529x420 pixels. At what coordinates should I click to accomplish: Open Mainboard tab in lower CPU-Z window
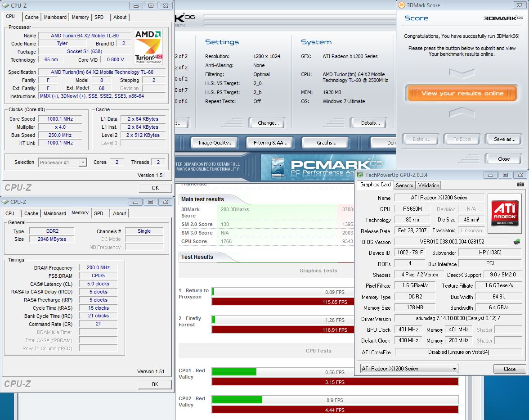coord(55,213)
